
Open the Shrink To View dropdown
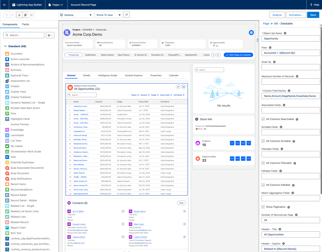[x=109, y=15]
